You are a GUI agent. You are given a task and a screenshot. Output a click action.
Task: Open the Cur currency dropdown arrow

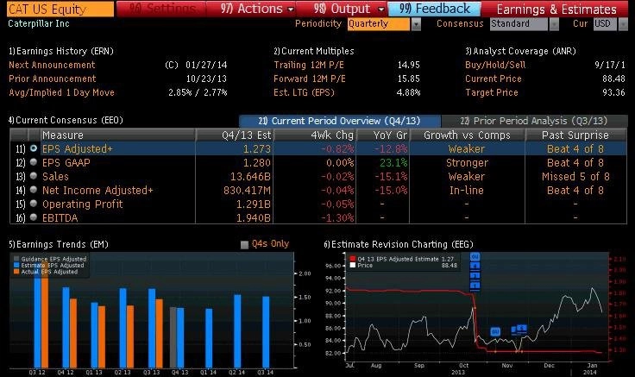(623, 24)
